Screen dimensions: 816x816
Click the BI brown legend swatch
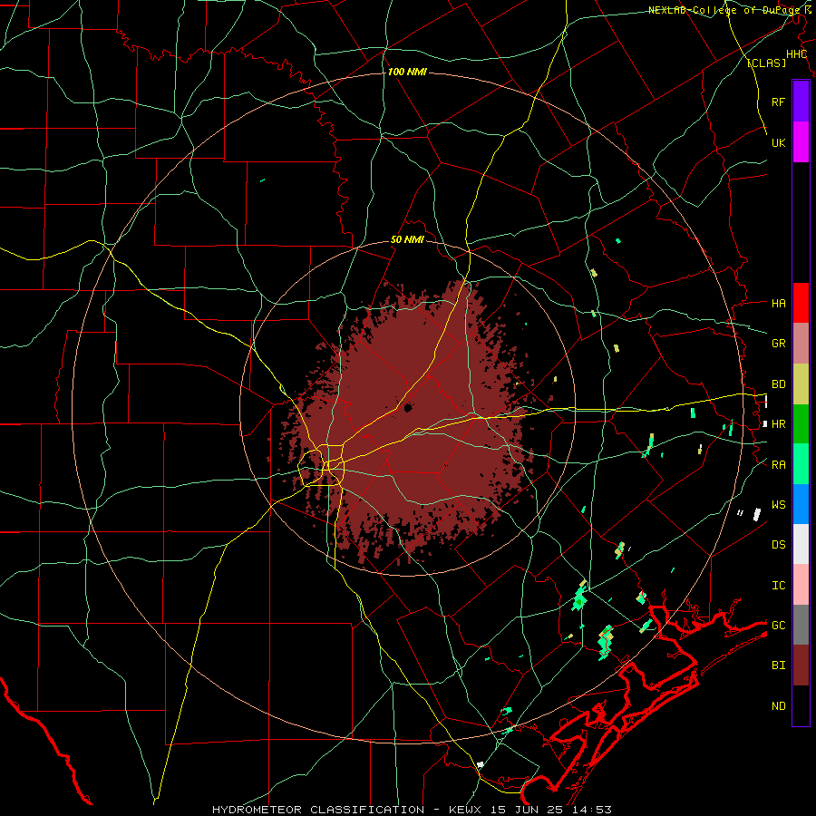(x=801, y=665)
